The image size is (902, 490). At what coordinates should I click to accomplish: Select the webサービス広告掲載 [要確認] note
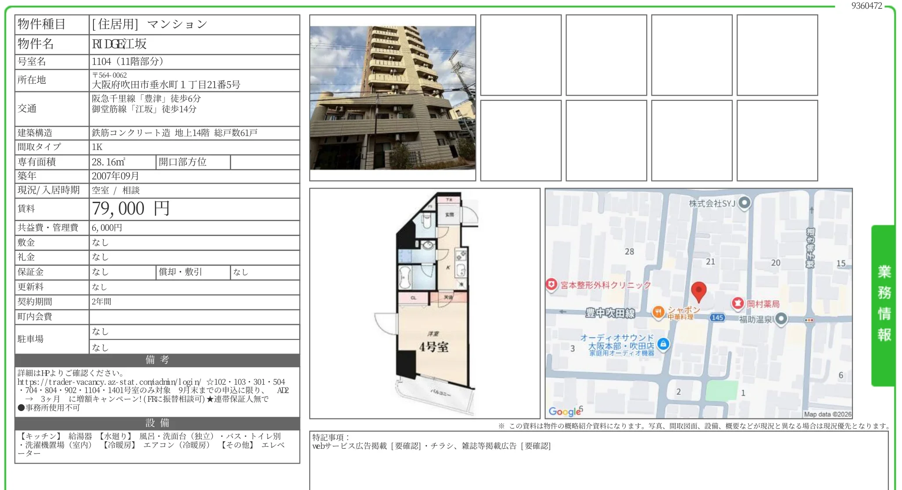point(367,446)
